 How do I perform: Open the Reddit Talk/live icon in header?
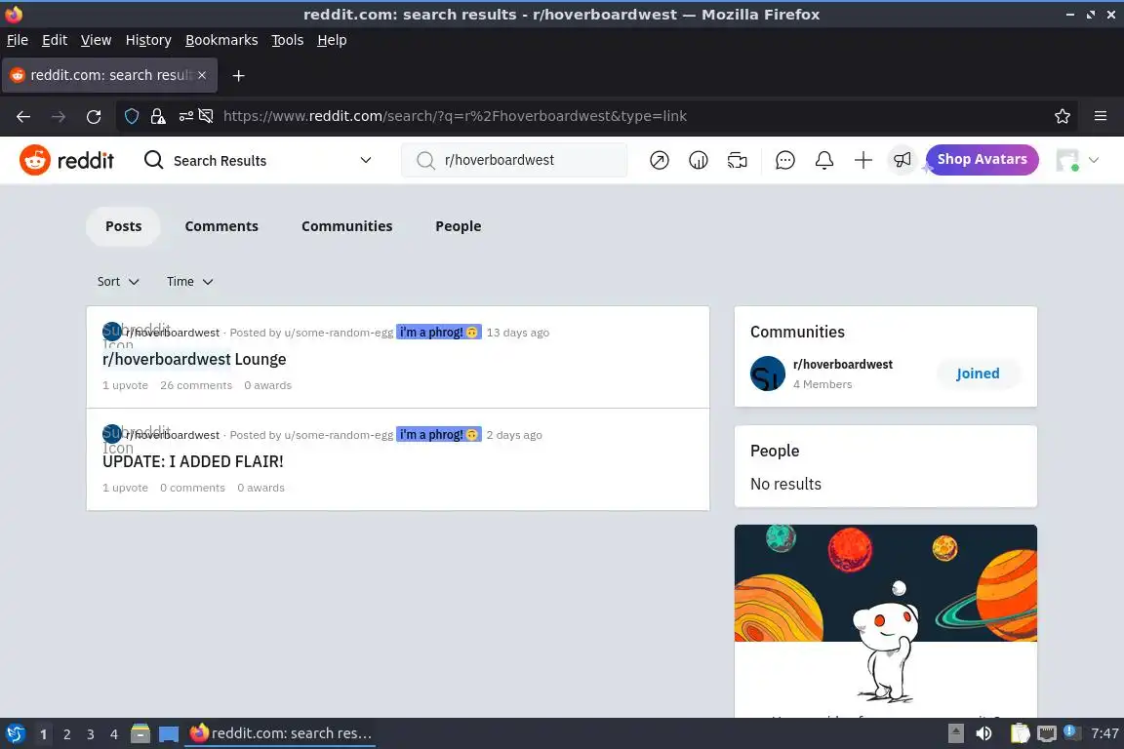[x=737, y=160]
